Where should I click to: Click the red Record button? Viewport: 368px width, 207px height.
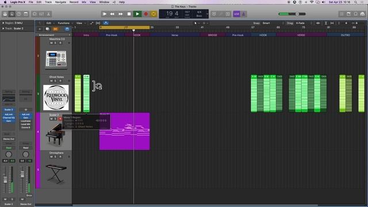(145, 14)
